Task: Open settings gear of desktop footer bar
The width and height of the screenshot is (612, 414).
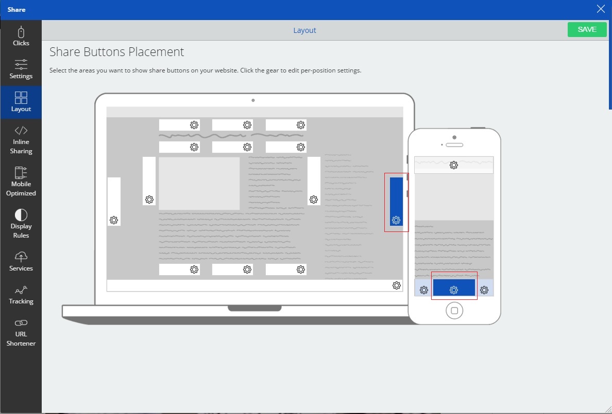Action: click(396, 285)
